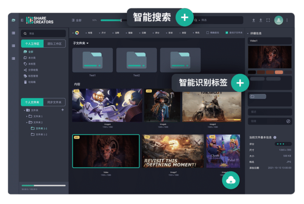Collapse the 文件夹 2 tree node
The width and height of the screenshot is (304, 204).
click(26, 122)
